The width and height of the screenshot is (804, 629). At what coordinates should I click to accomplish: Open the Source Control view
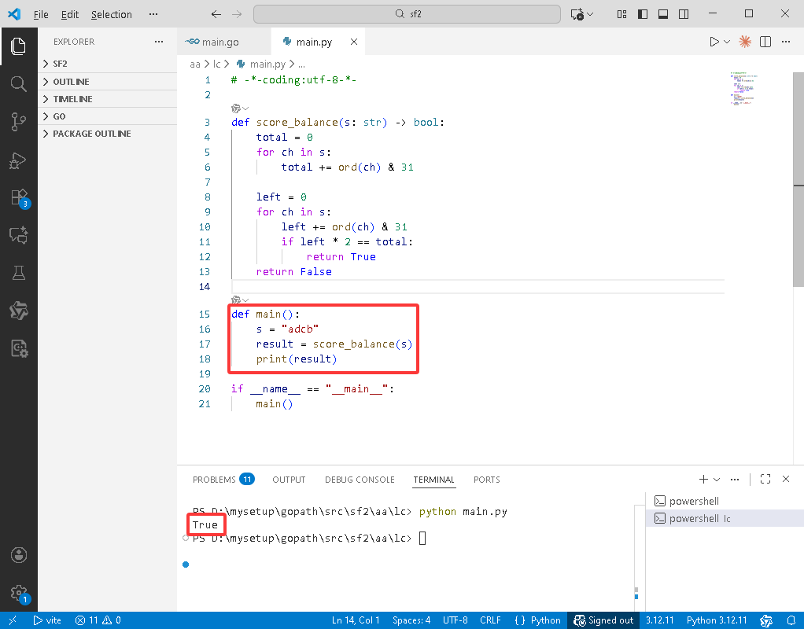tap(18, 122)
